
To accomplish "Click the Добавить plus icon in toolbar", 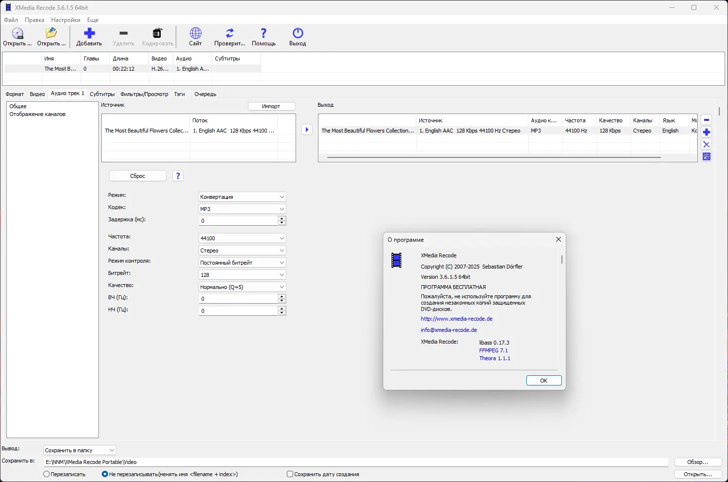I will coord(89,34).
